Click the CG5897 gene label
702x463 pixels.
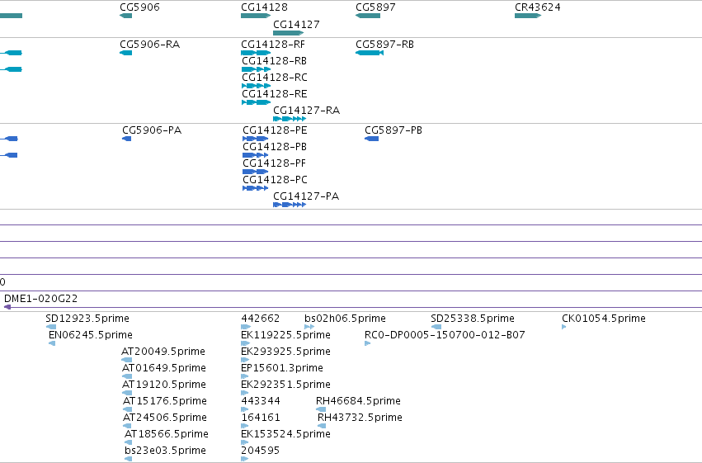coord(375,7)
